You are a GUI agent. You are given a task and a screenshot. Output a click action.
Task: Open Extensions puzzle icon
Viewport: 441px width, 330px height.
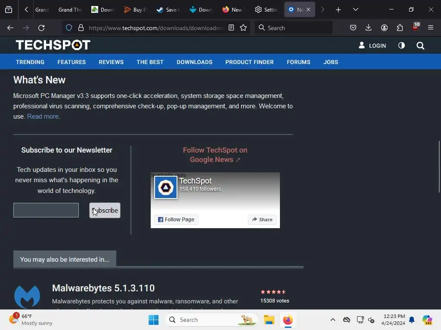(400, 27)
